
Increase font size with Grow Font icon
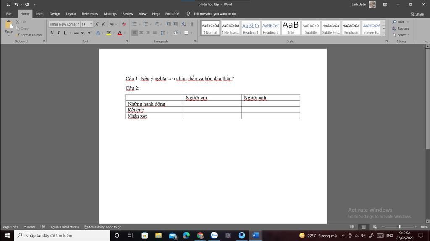click(97, 24)
